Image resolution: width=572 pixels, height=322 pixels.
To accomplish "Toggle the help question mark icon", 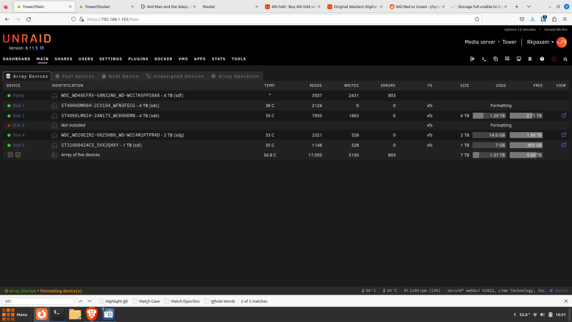I will coord(542,59).
